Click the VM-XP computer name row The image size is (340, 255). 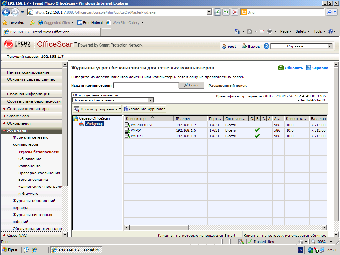click(x=136, y=130)
